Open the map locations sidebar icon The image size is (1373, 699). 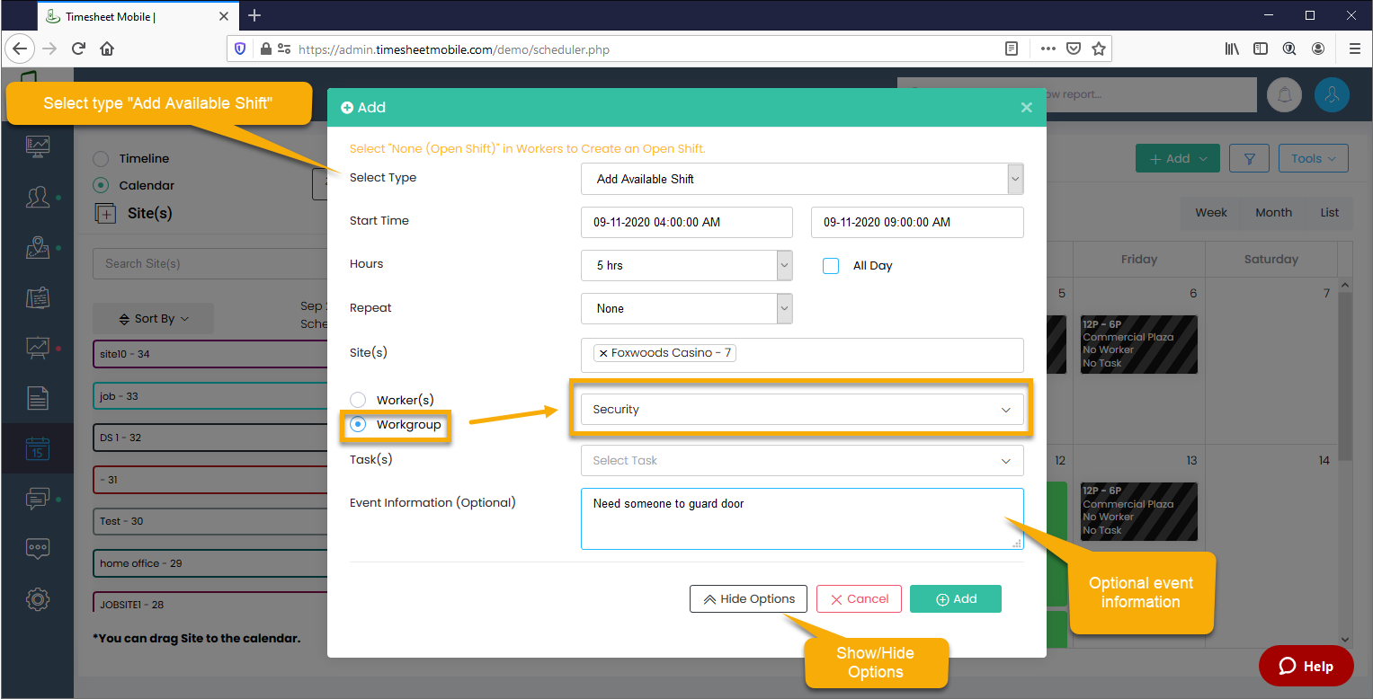(38, 247)
